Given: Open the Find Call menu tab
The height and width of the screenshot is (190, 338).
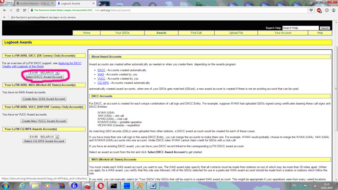Looking at the screenshot, I should tap(196, 33).
